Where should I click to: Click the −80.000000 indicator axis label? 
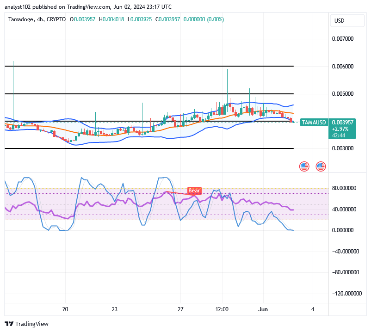pyautogui.click(x=346, y=272)
